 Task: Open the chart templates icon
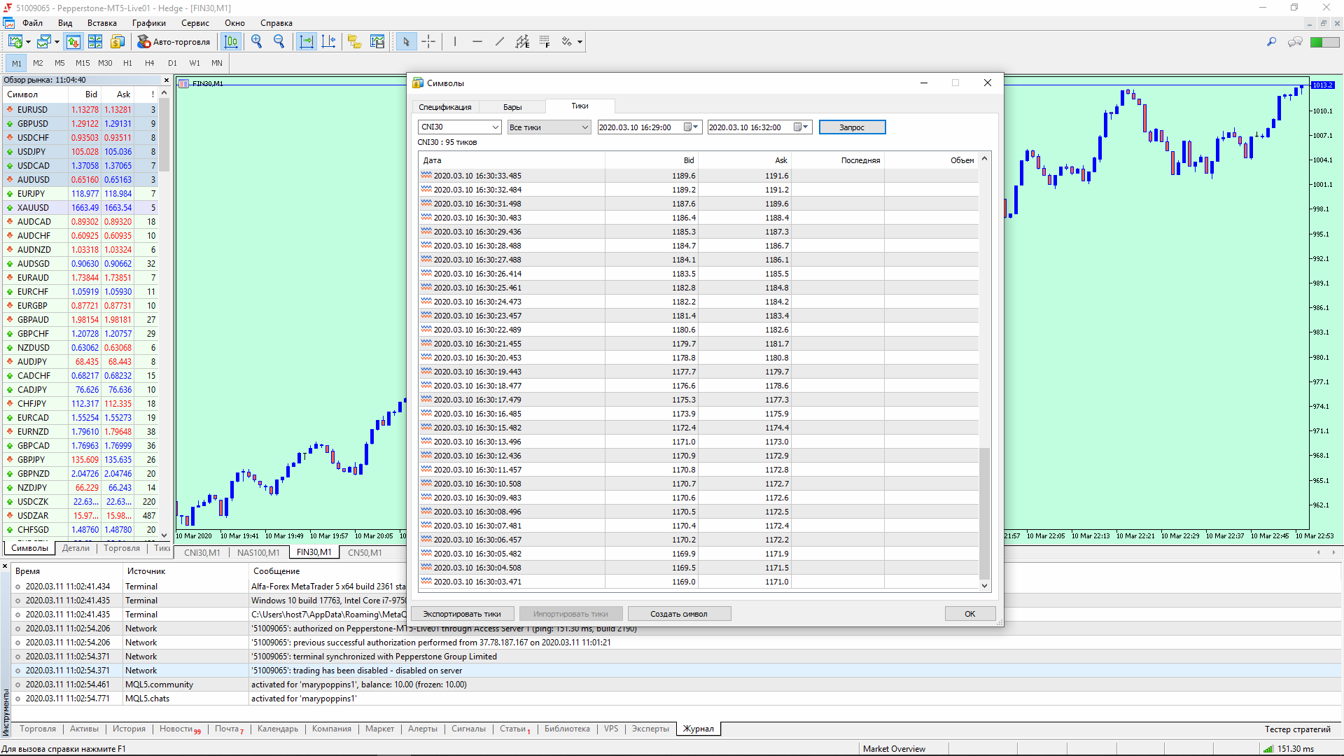[377, 42]
